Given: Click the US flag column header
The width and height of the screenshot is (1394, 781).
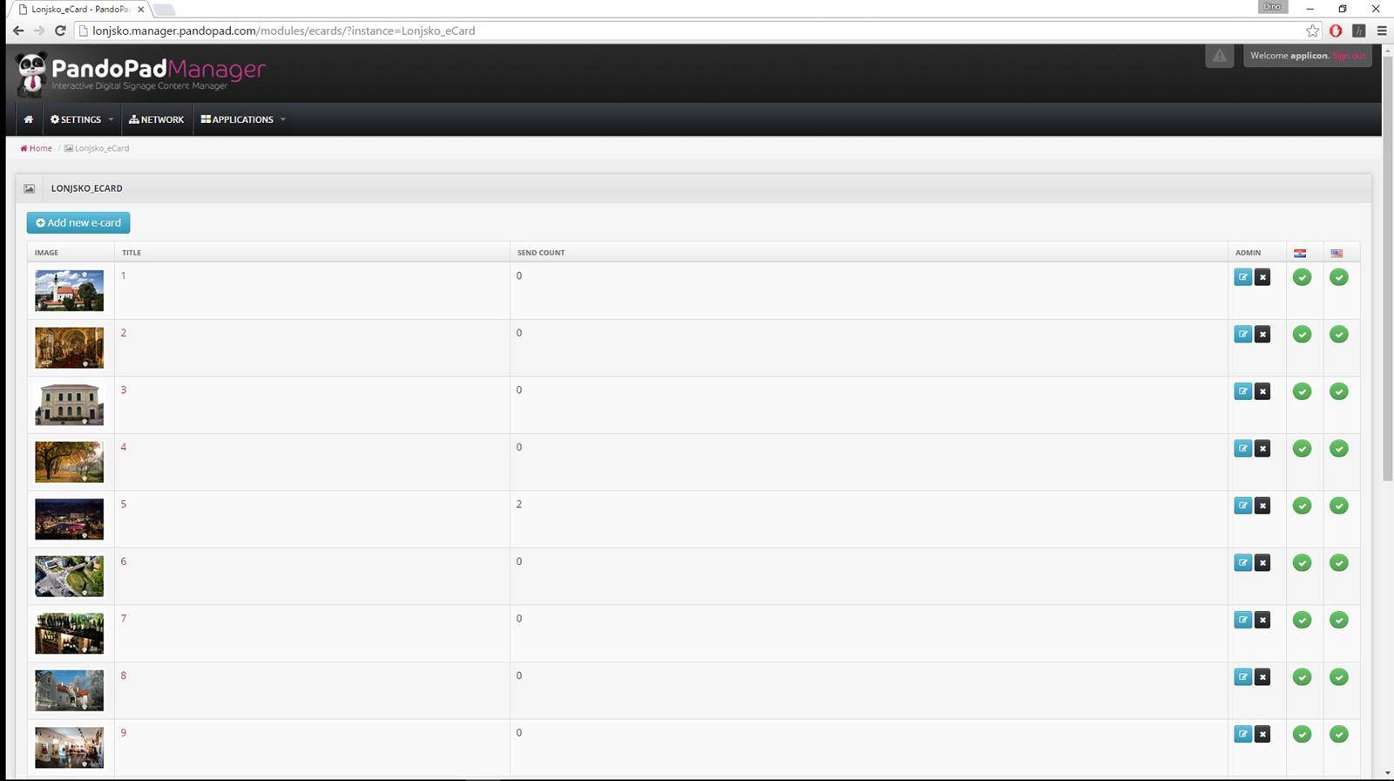Looking at the screenshot, I should pyautogui.click(x=1336, y=253).
